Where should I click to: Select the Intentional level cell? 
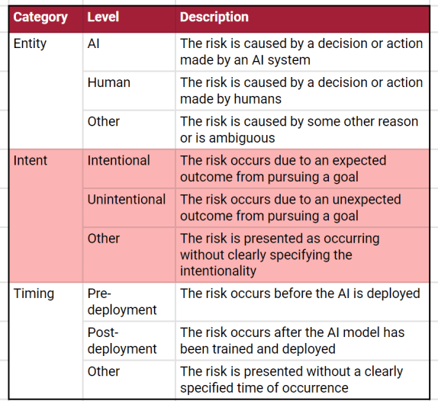point(129,168)
